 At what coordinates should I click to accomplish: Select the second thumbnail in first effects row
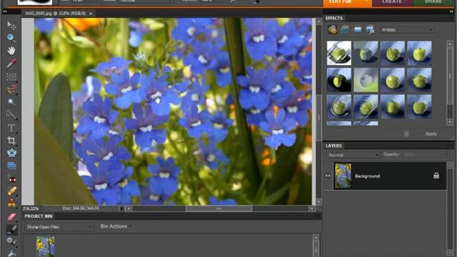click(366, 53)
